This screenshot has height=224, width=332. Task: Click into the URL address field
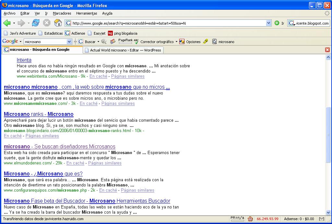(x=169, y=23)
